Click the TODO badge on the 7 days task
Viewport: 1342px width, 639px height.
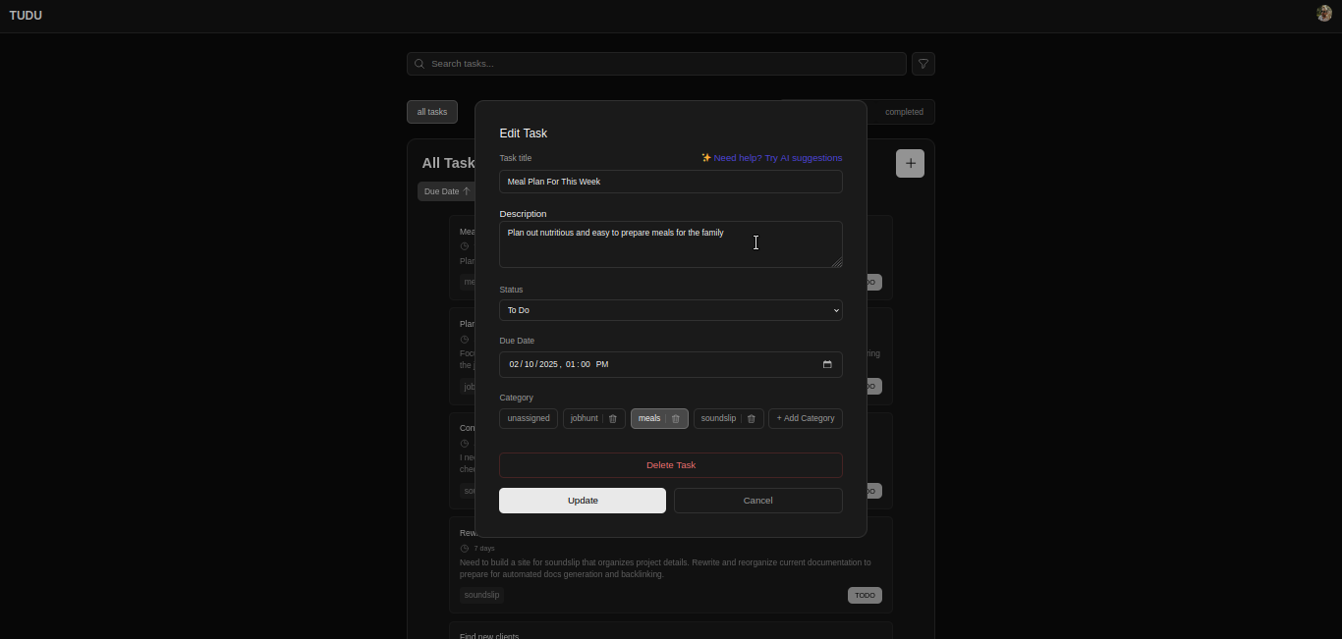(865, 596)
